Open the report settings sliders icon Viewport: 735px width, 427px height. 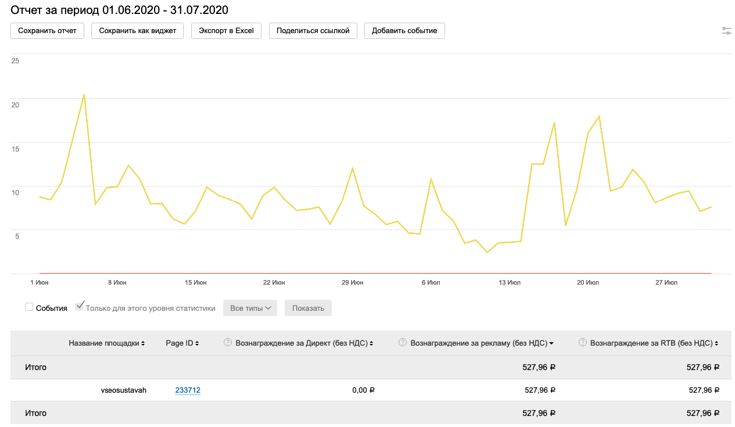726,31
